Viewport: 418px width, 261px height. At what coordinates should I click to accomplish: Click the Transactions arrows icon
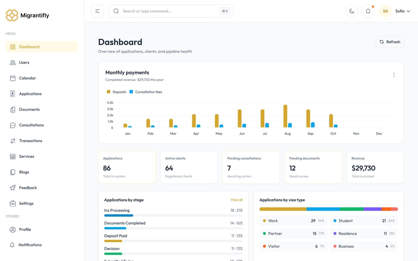[13, 141]
